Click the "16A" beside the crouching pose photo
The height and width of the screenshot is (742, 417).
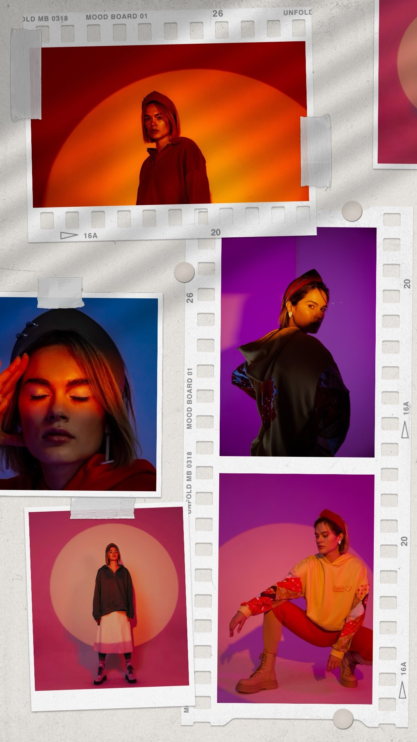tap(403, 669)
